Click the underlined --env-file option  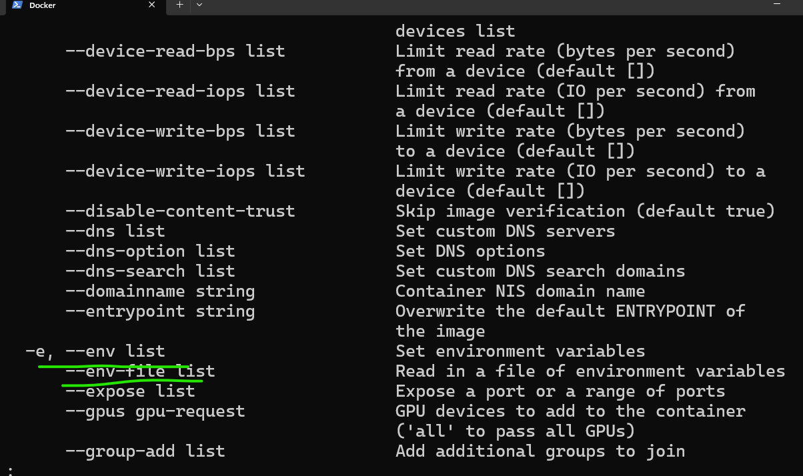140,371
